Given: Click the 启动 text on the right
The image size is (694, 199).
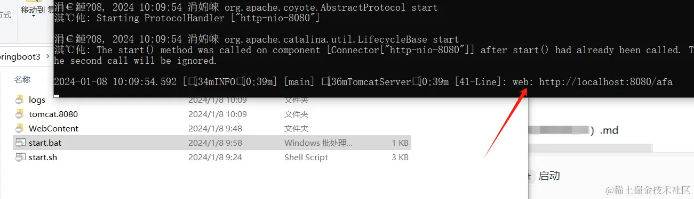Looking at the screenshot, I should (549, 176).
